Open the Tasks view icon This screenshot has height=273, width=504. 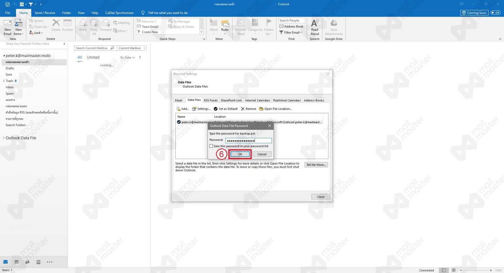pyautogui.click(x=38, y=262)
